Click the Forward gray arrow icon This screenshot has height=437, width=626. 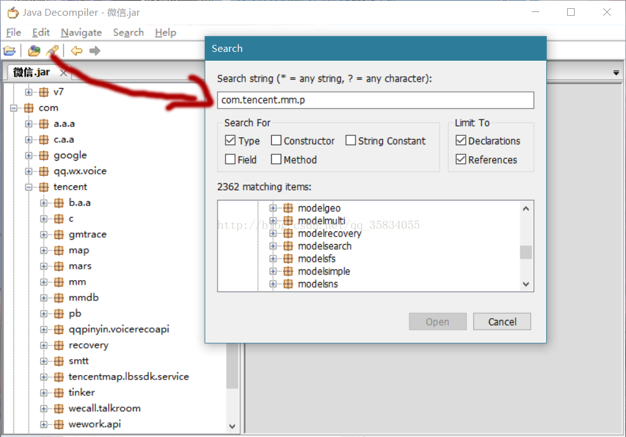[x=94, y=51]
